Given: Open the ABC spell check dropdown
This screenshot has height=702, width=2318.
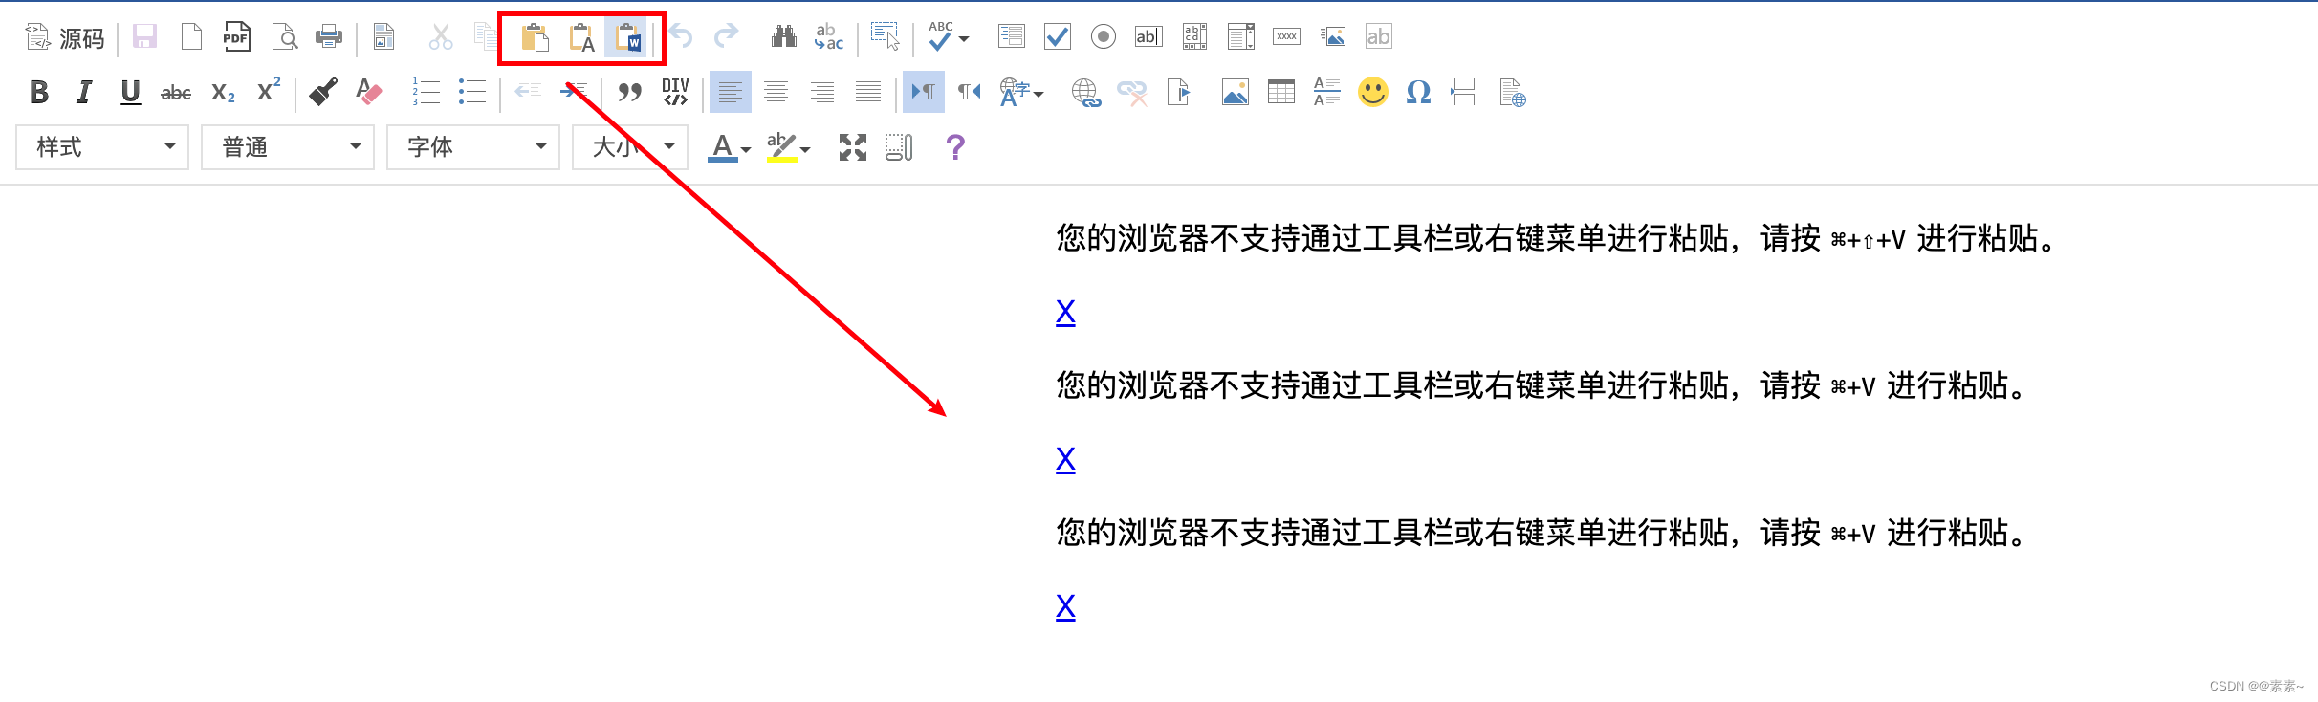Looking at the screenshot, I should (949, 37).
